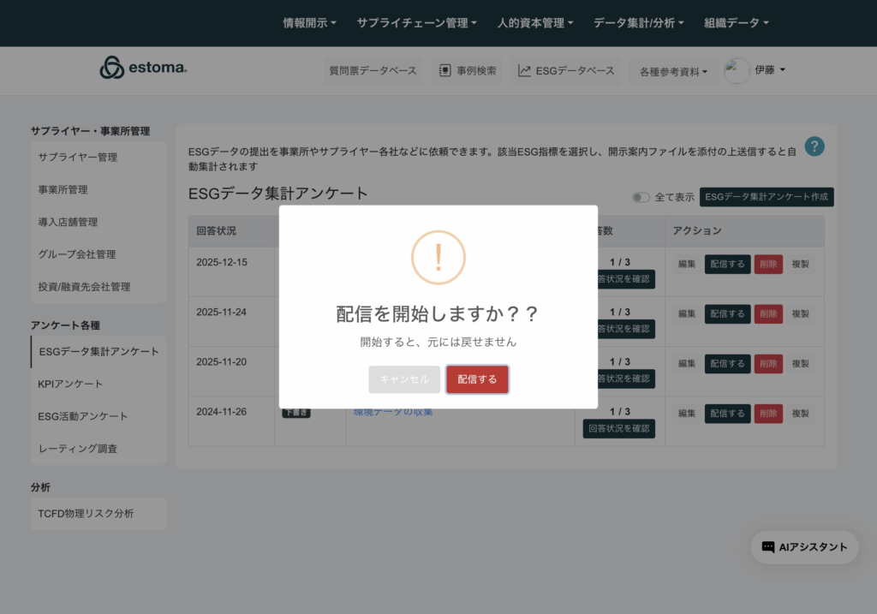Click the ESGデータ集計アンケート作成 button

tap(767, 197)
